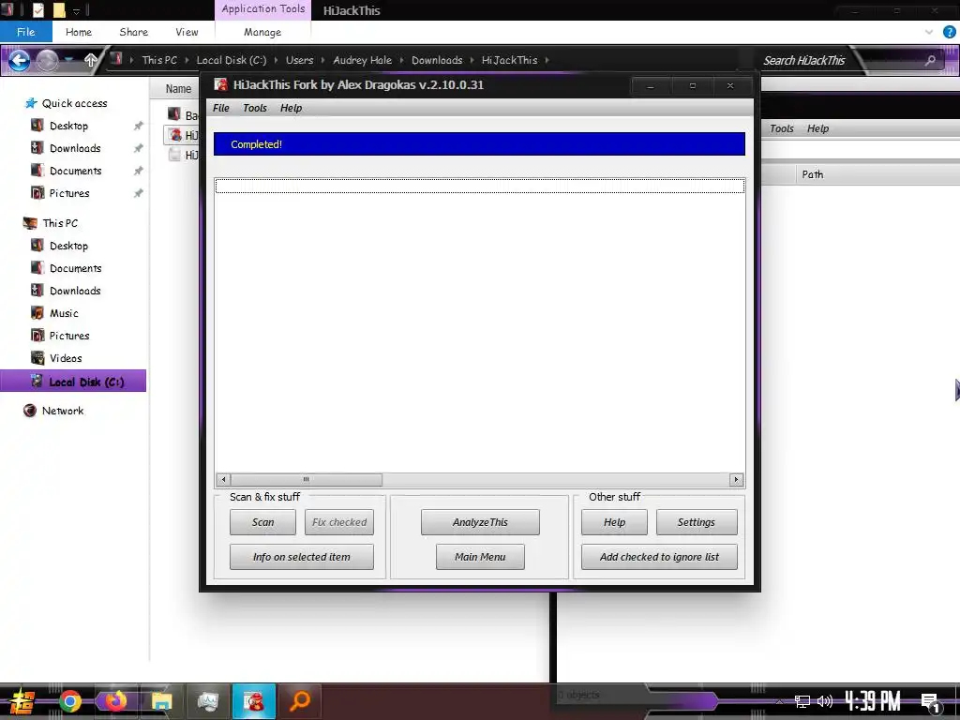The width and height of the screenshot is (960, 720).
Task: Expand the chevron after Users in breadcrumb
Action: (323, 60)
